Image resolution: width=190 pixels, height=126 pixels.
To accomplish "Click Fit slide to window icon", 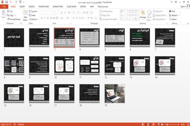I will (x=188, y=124).
